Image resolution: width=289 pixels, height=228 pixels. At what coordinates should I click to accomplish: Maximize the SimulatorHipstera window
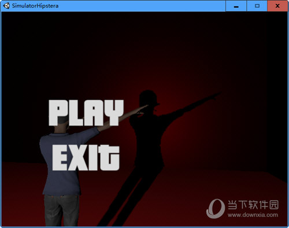click(x=257, y=6)
